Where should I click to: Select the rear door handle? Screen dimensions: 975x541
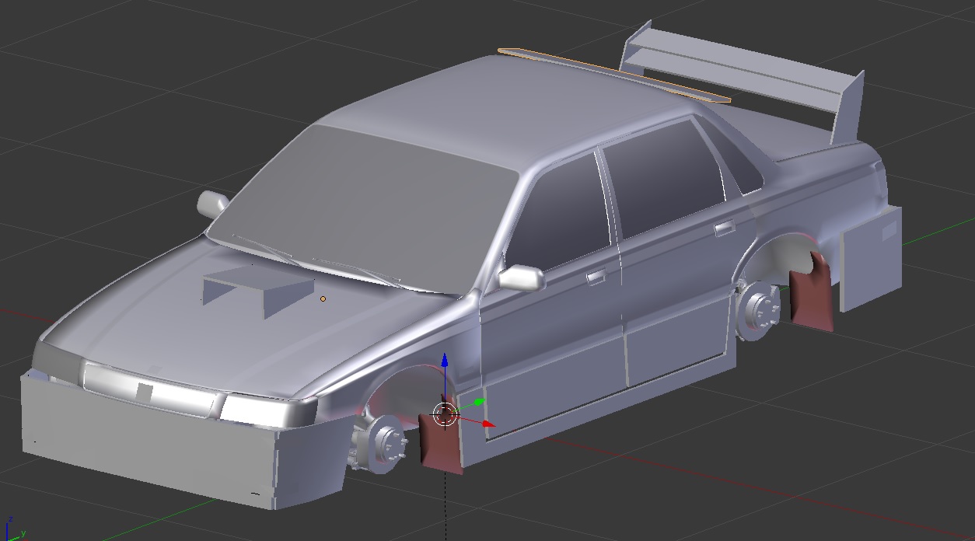pyautogui.click(x=725, y=228)
